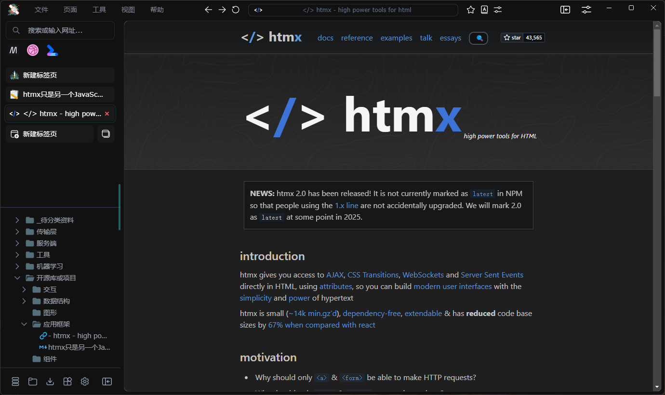Screen dimensions: 665x395
Task: Select the 图形 folder in the tree
Action: point(50,313)
